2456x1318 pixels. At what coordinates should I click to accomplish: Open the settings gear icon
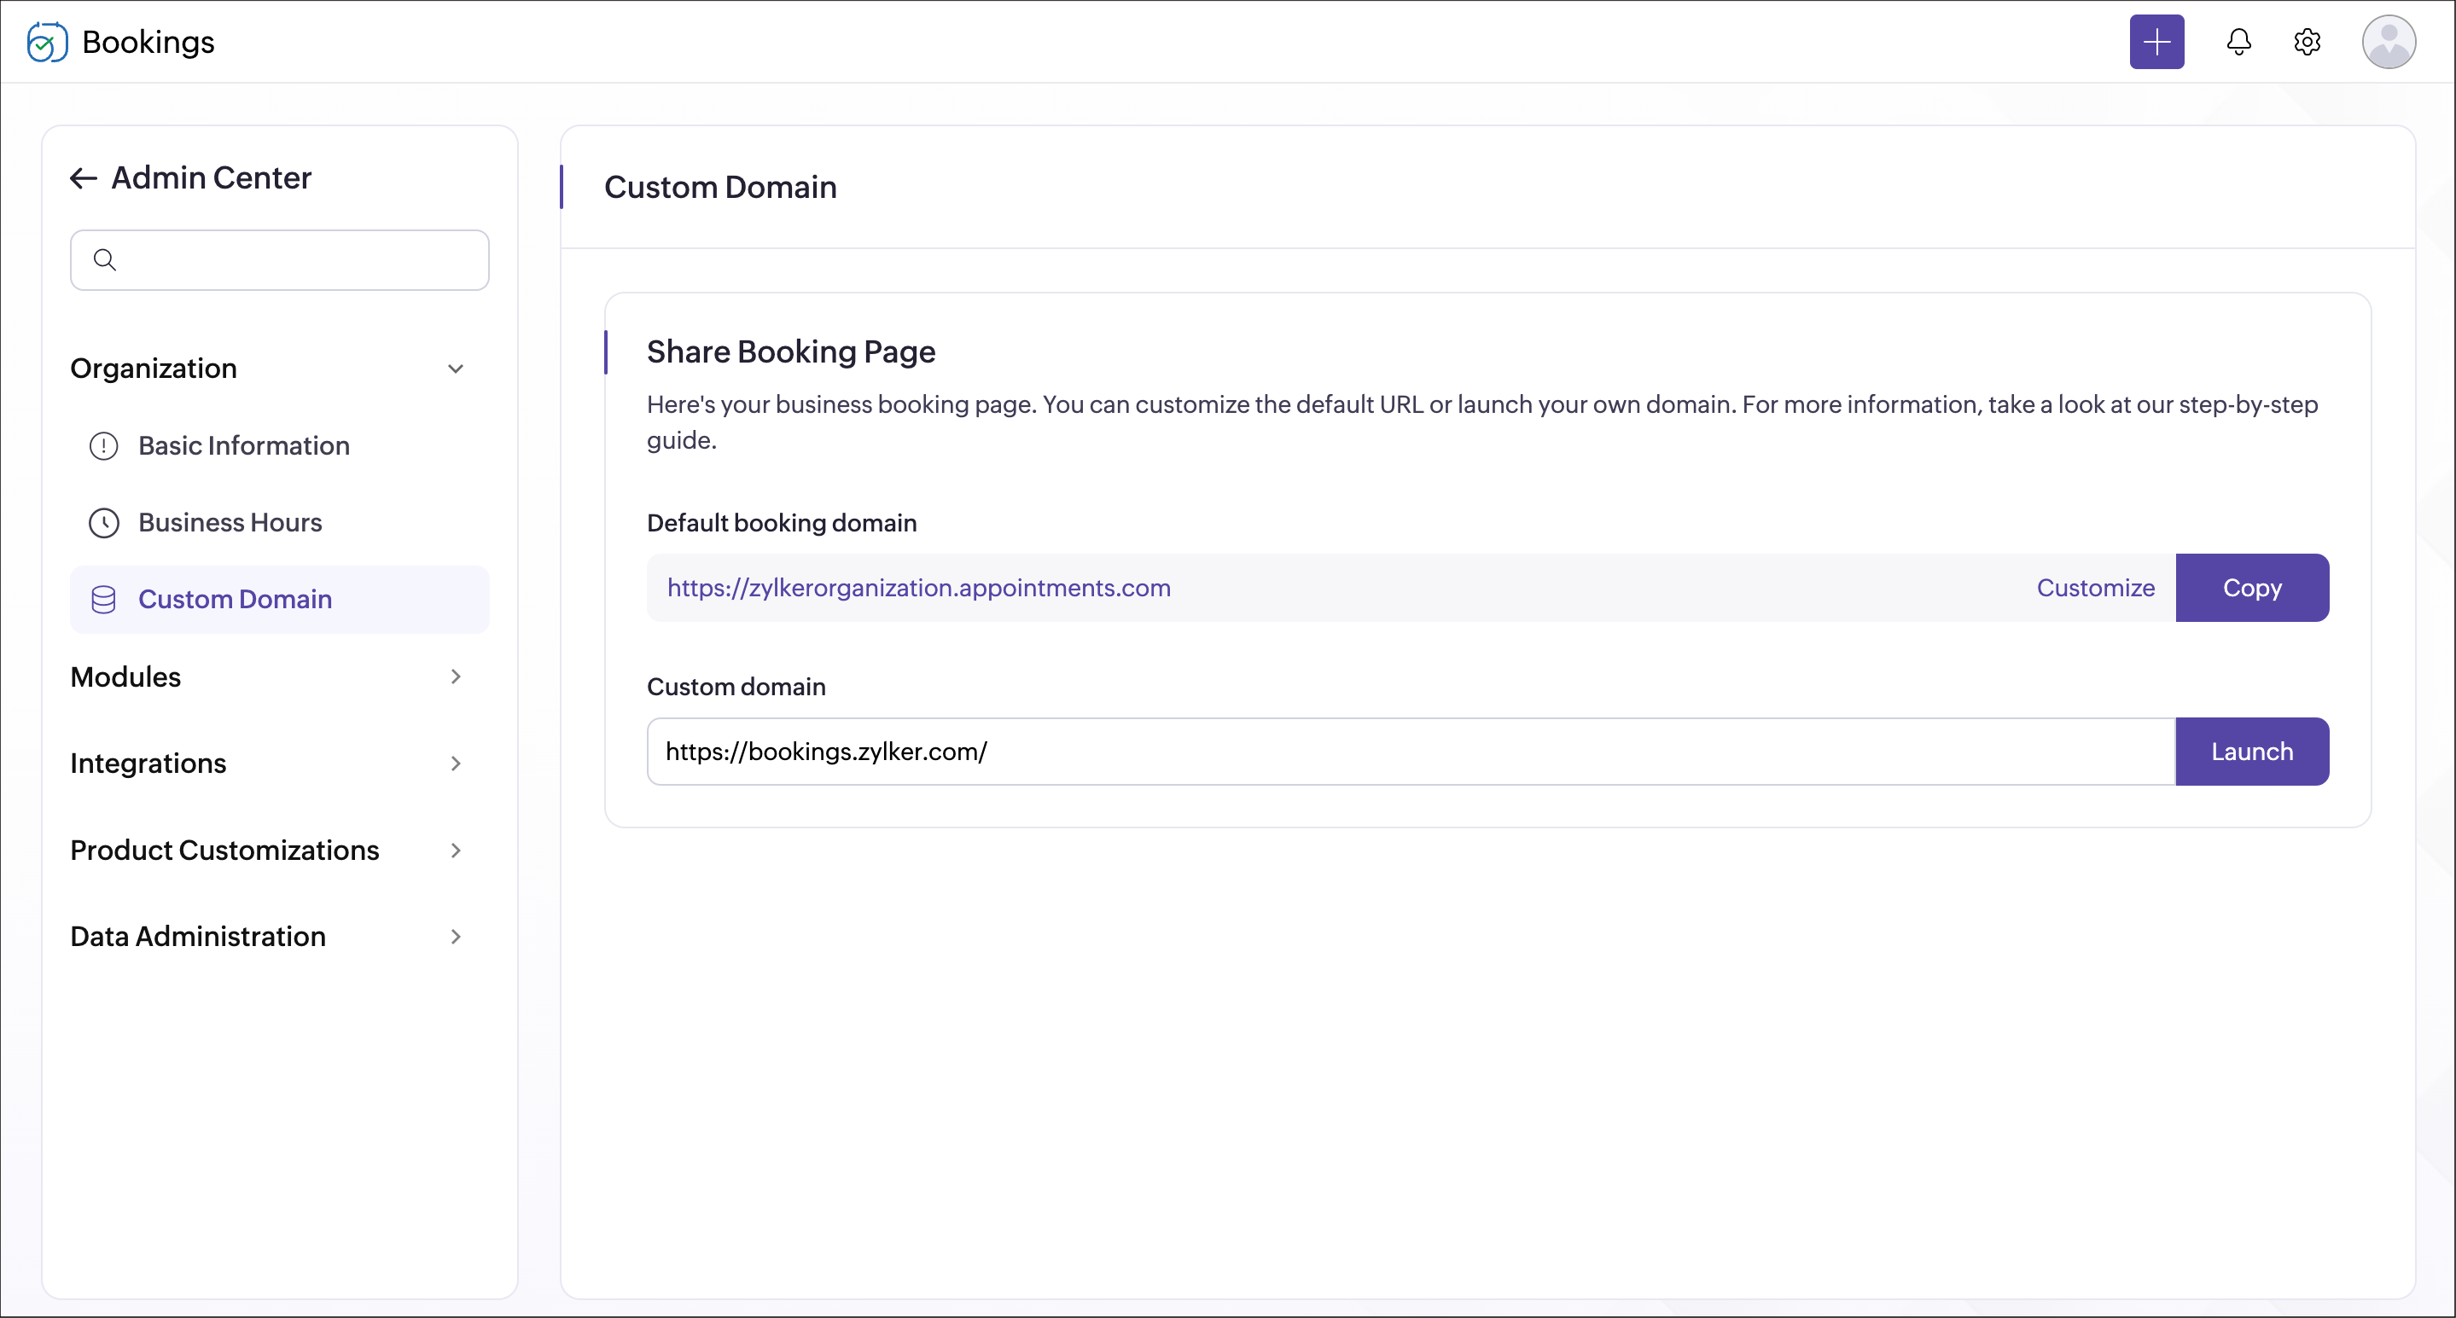tap(2308, 42)
